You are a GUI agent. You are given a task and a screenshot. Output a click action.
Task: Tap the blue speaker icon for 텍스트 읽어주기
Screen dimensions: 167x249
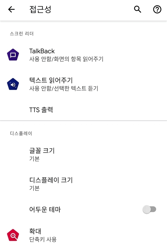13,84
